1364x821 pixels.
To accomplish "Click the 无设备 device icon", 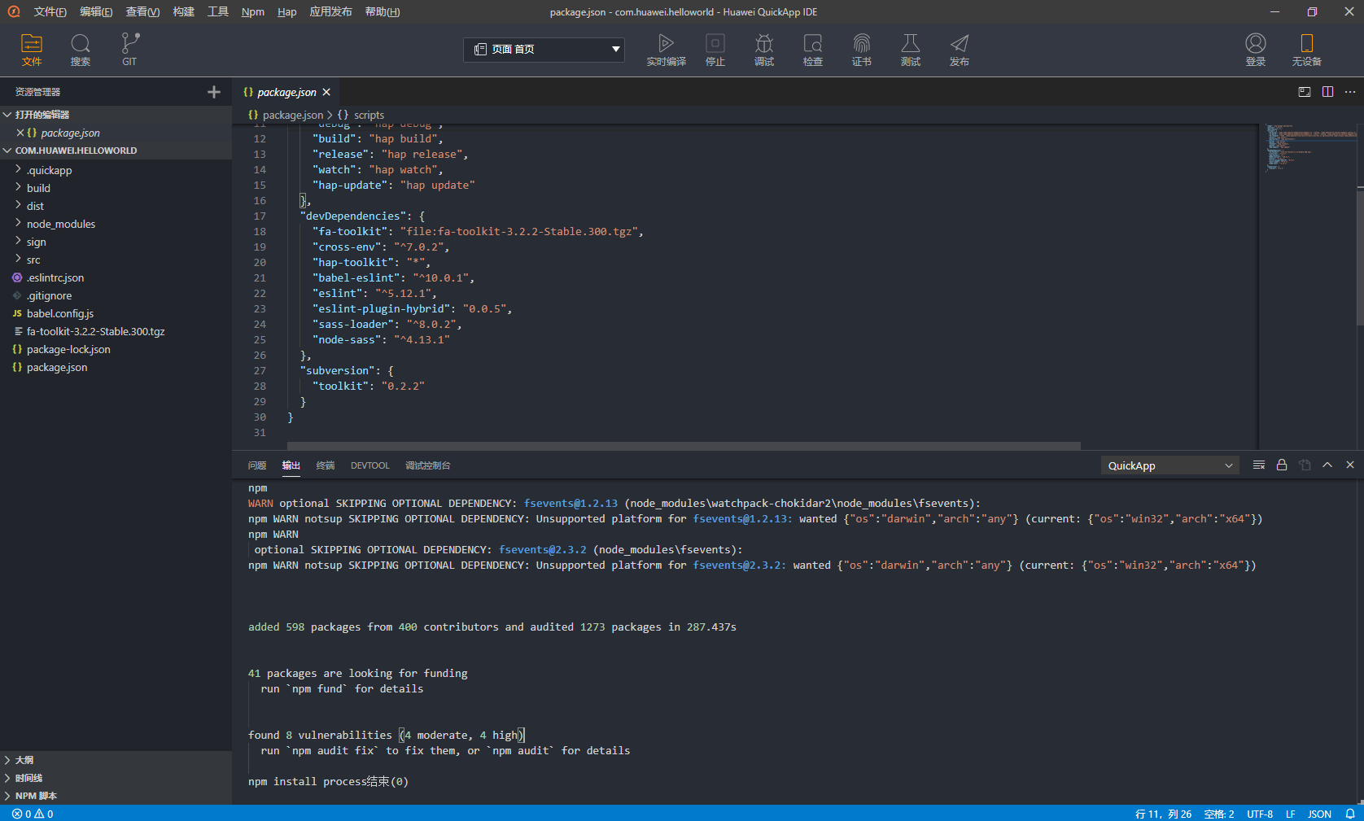I will click(1306, 50).
